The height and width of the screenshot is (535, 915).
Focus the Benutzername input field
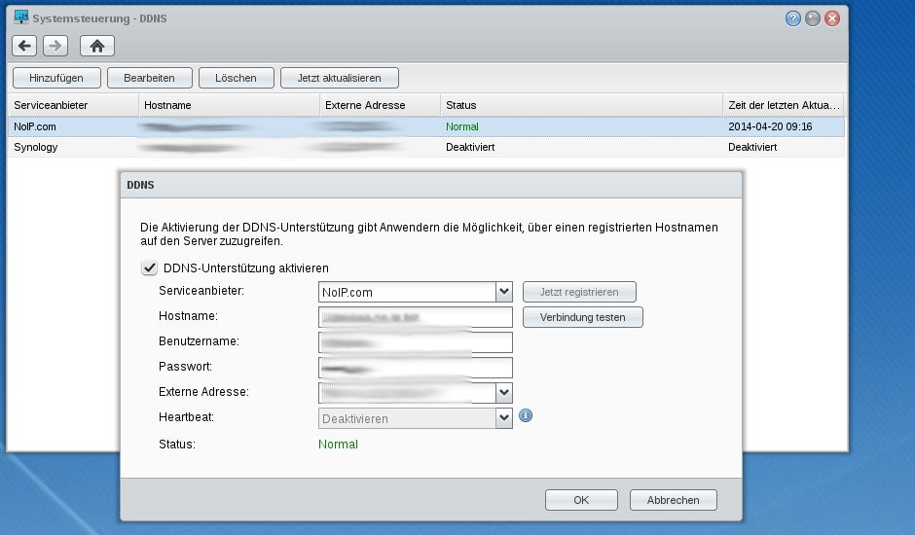tap(416, 342)
